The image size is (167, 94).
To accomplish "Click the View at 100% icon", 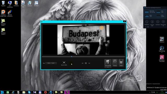I will (x=64, y=62).
